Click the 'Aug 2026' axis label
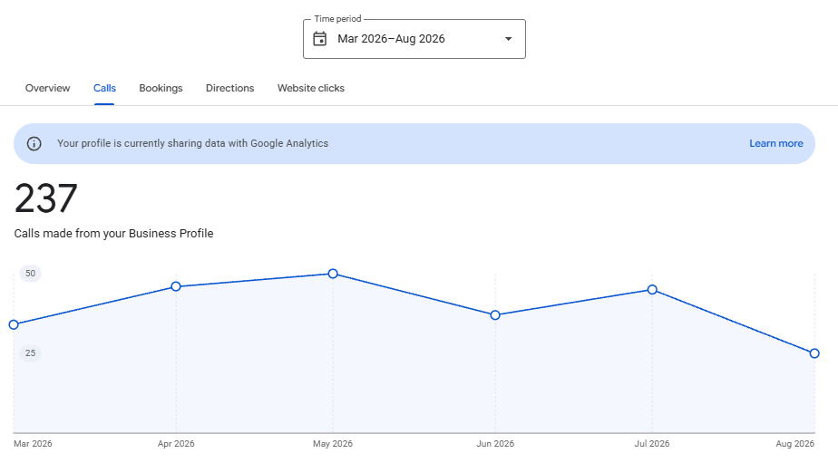Viewport: 838px width, 463px height. (795, 444)
